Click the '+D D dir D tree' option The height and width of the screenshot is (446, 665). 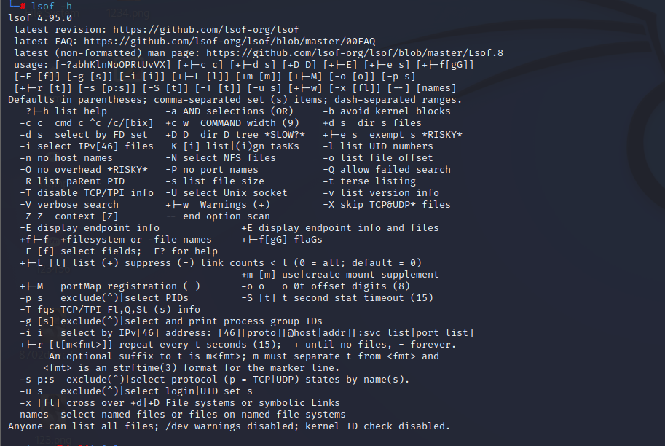point(235,135)
